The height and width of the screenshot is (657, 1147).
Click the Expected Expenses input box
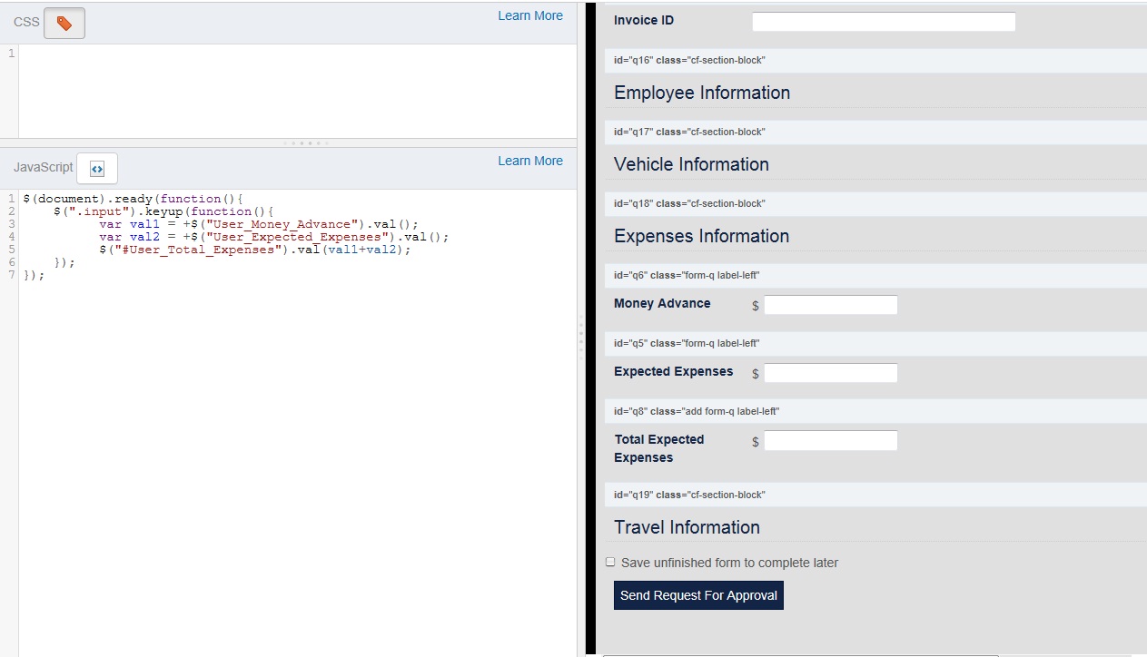tap(830, 373)
